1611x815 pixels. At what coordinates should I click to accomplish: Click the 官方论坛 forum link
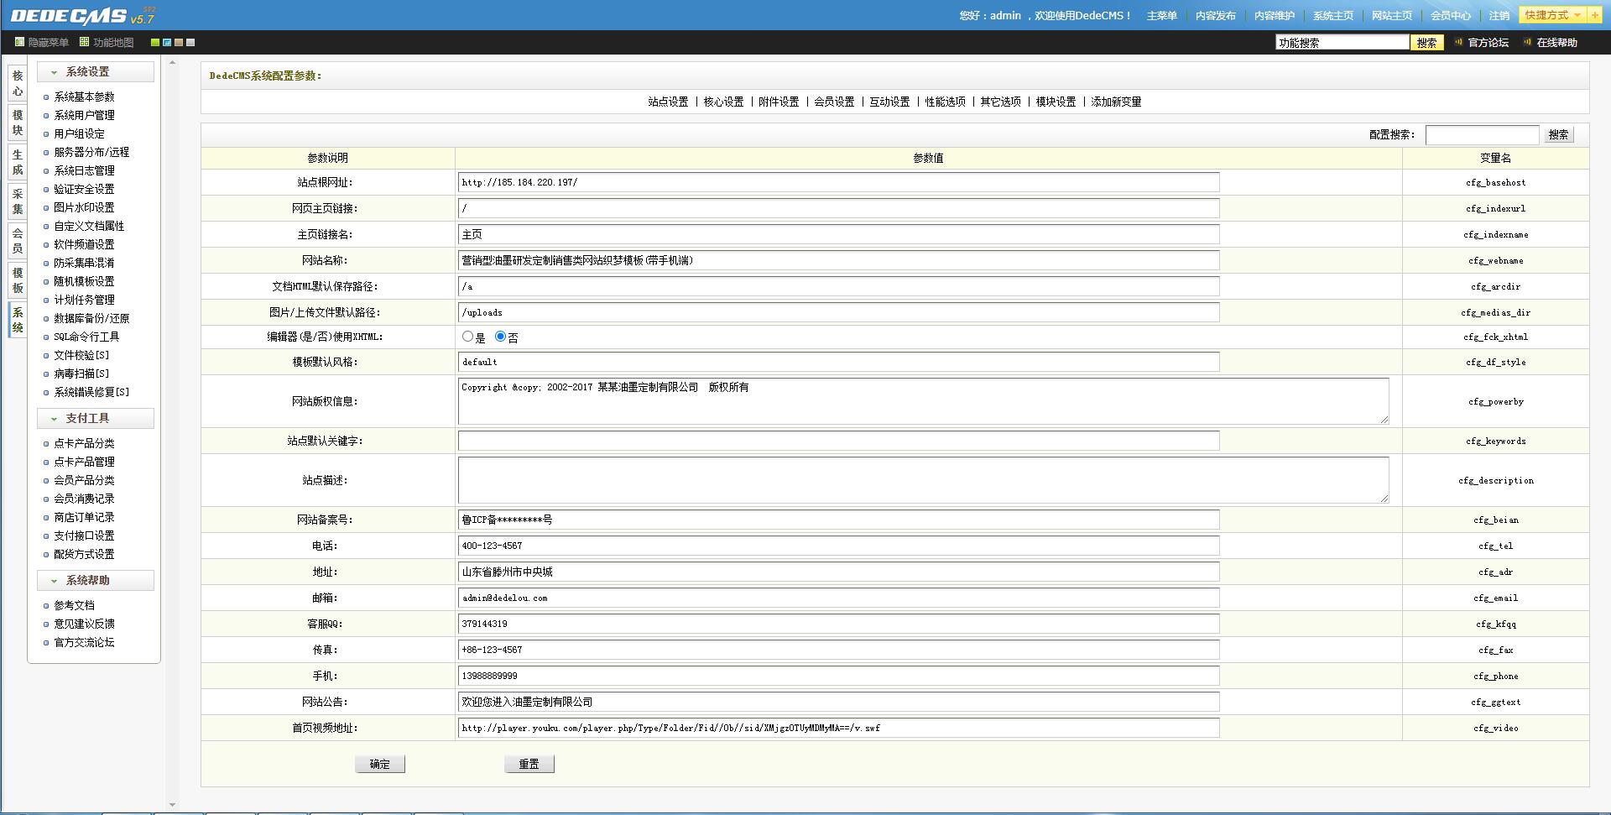(x=1488, y=42)
